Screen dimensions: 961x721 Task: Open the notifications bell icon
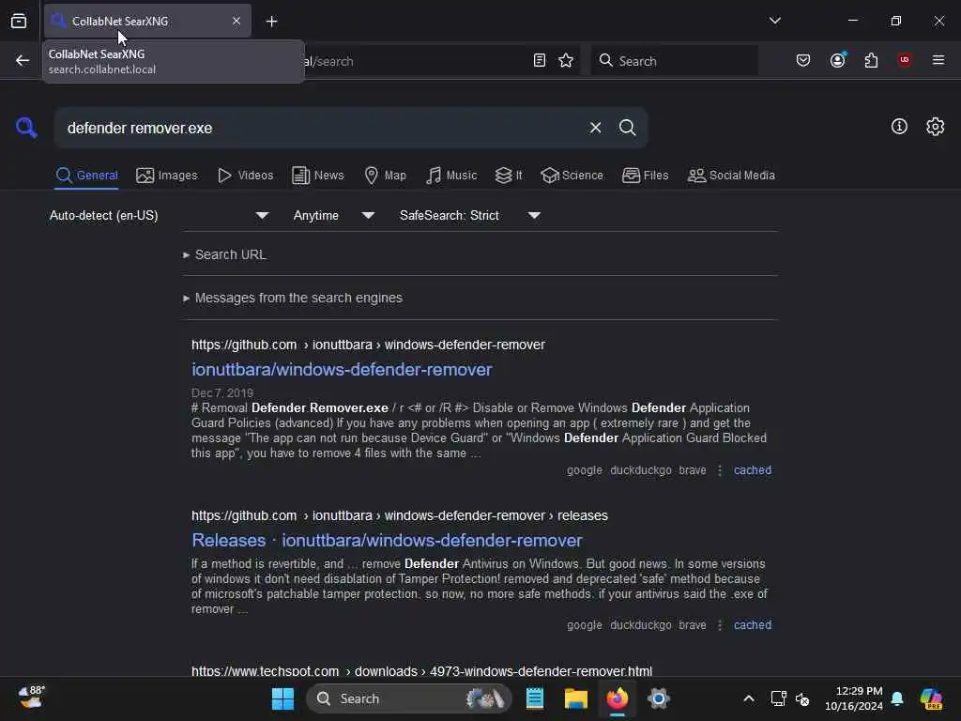pos(897,698)
